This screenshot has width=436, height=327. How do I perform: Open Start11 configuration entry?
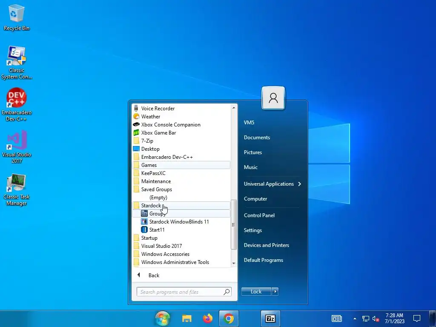coord(181,229)
